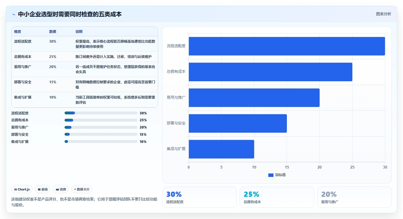Screen dimensions: 403x219
Task: Click the description starting 当前工具链 in the table
Action: pos(115,100)
